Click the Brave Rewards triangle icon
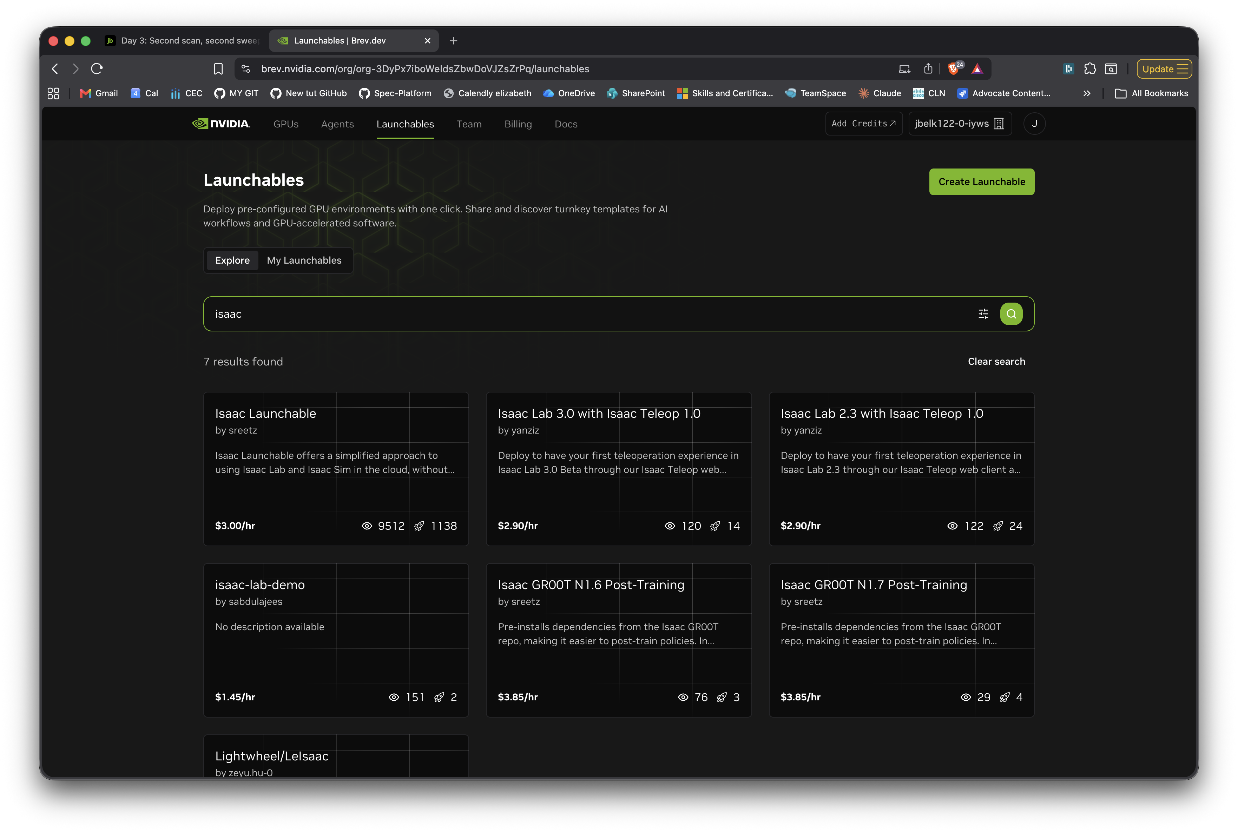This screenshot has width=1238, height=832. [x=977, y=68]
